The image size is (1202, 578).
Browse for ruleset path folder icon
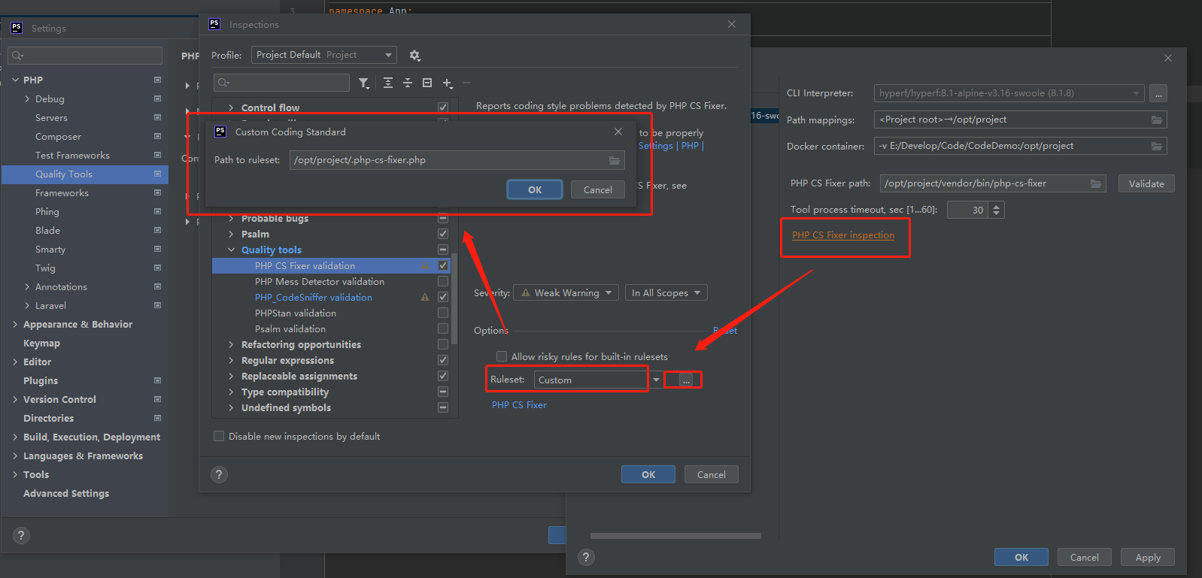[x=615, y=160]
